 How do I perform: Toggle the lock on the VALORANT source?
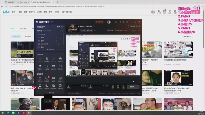(59, 44)
